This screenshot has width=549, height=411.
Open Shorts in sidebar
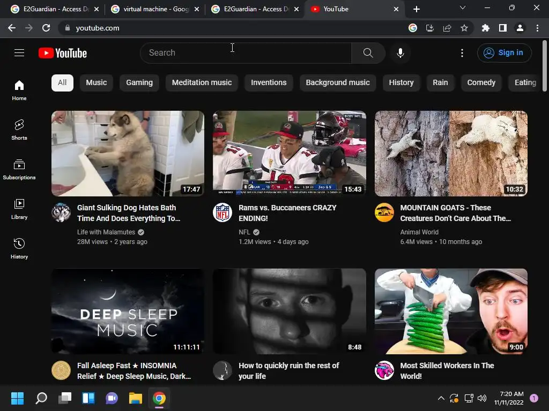click(19, 130)
